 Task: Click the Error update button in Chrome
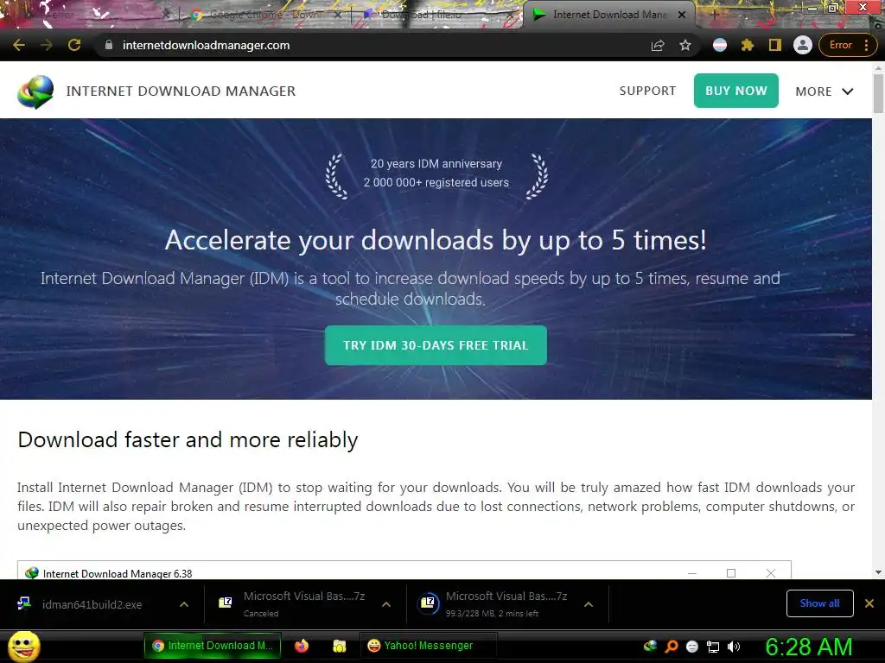841,45
